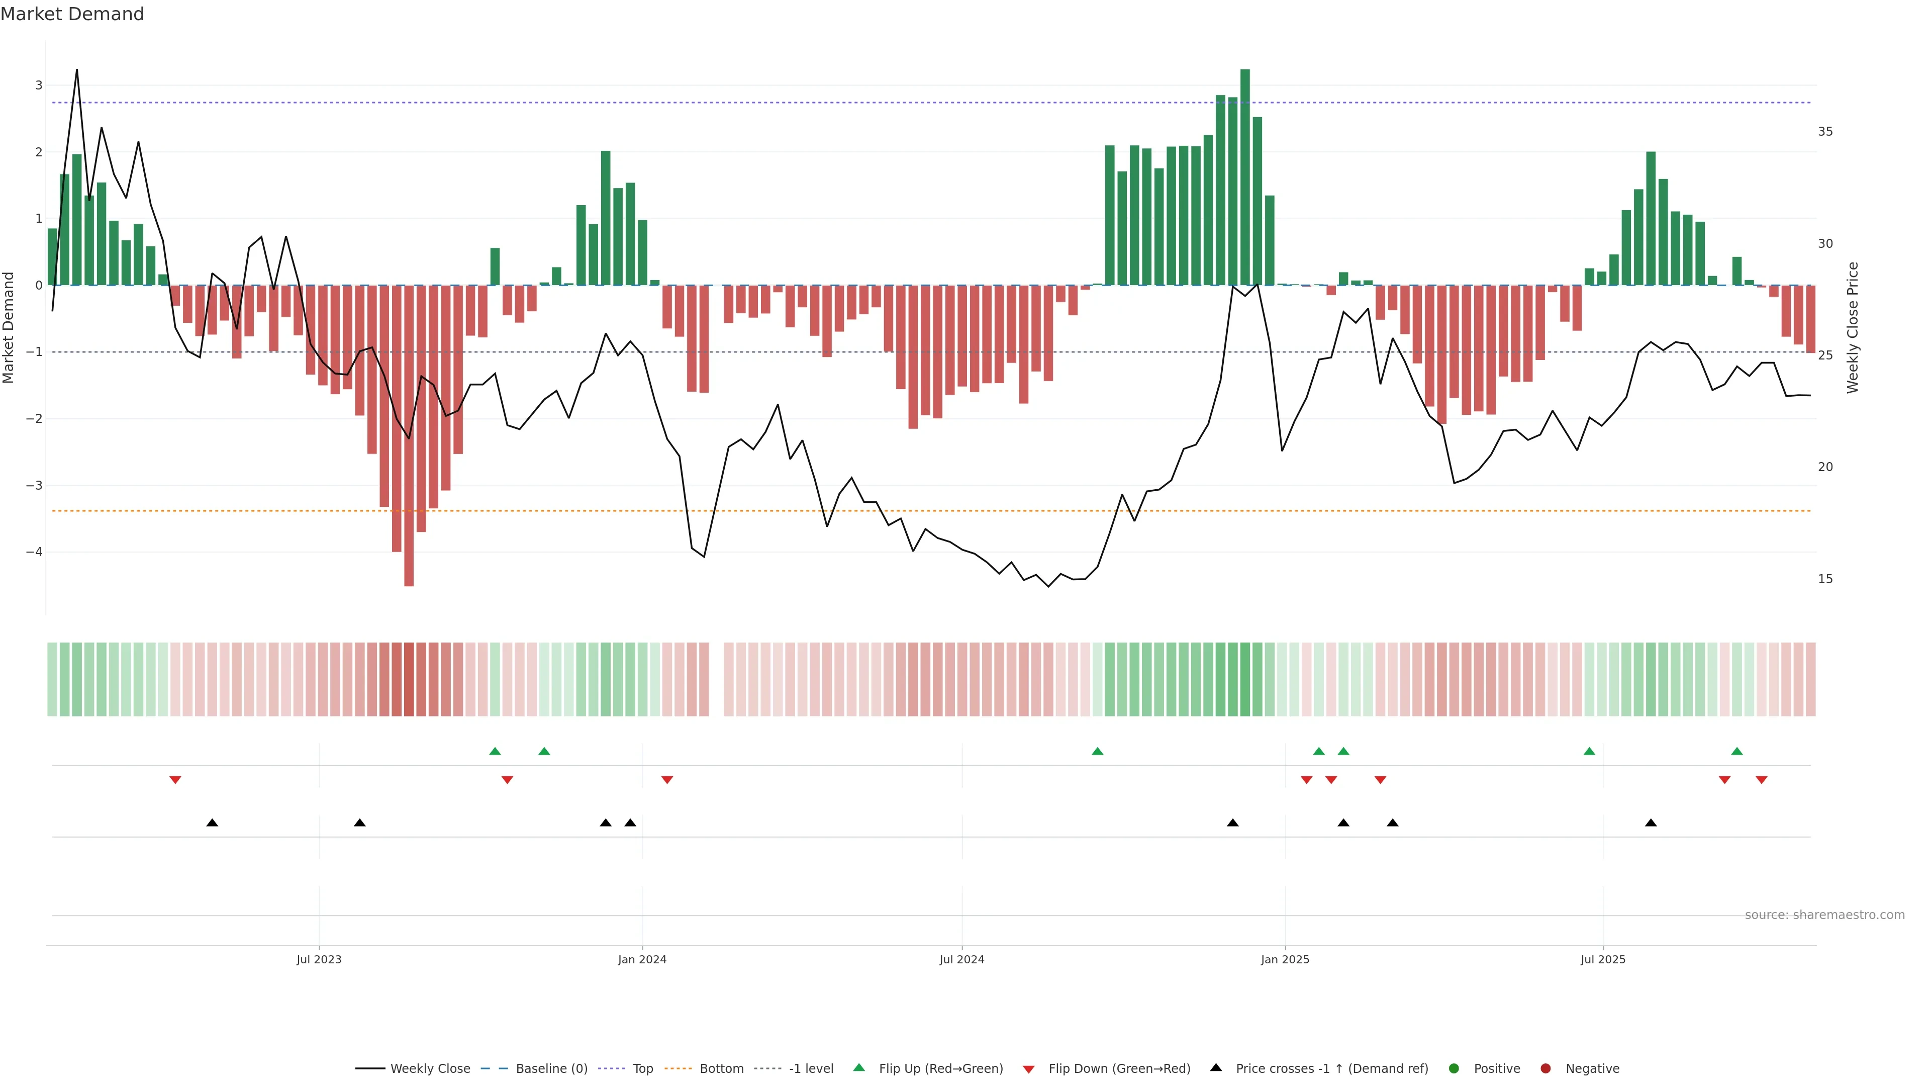The image size is (1930, 1086).
Task: Click the green Positive legend dot
Action: coord(1454,1069)
